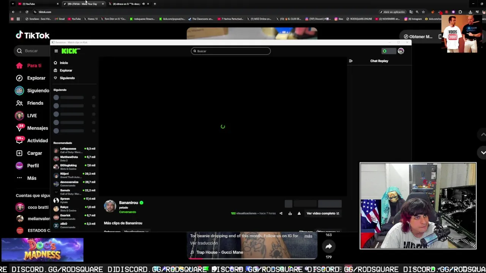This screenshot has width=486, height=273.
Task: Open a new browser tab
Action: [x=155, y=4]
